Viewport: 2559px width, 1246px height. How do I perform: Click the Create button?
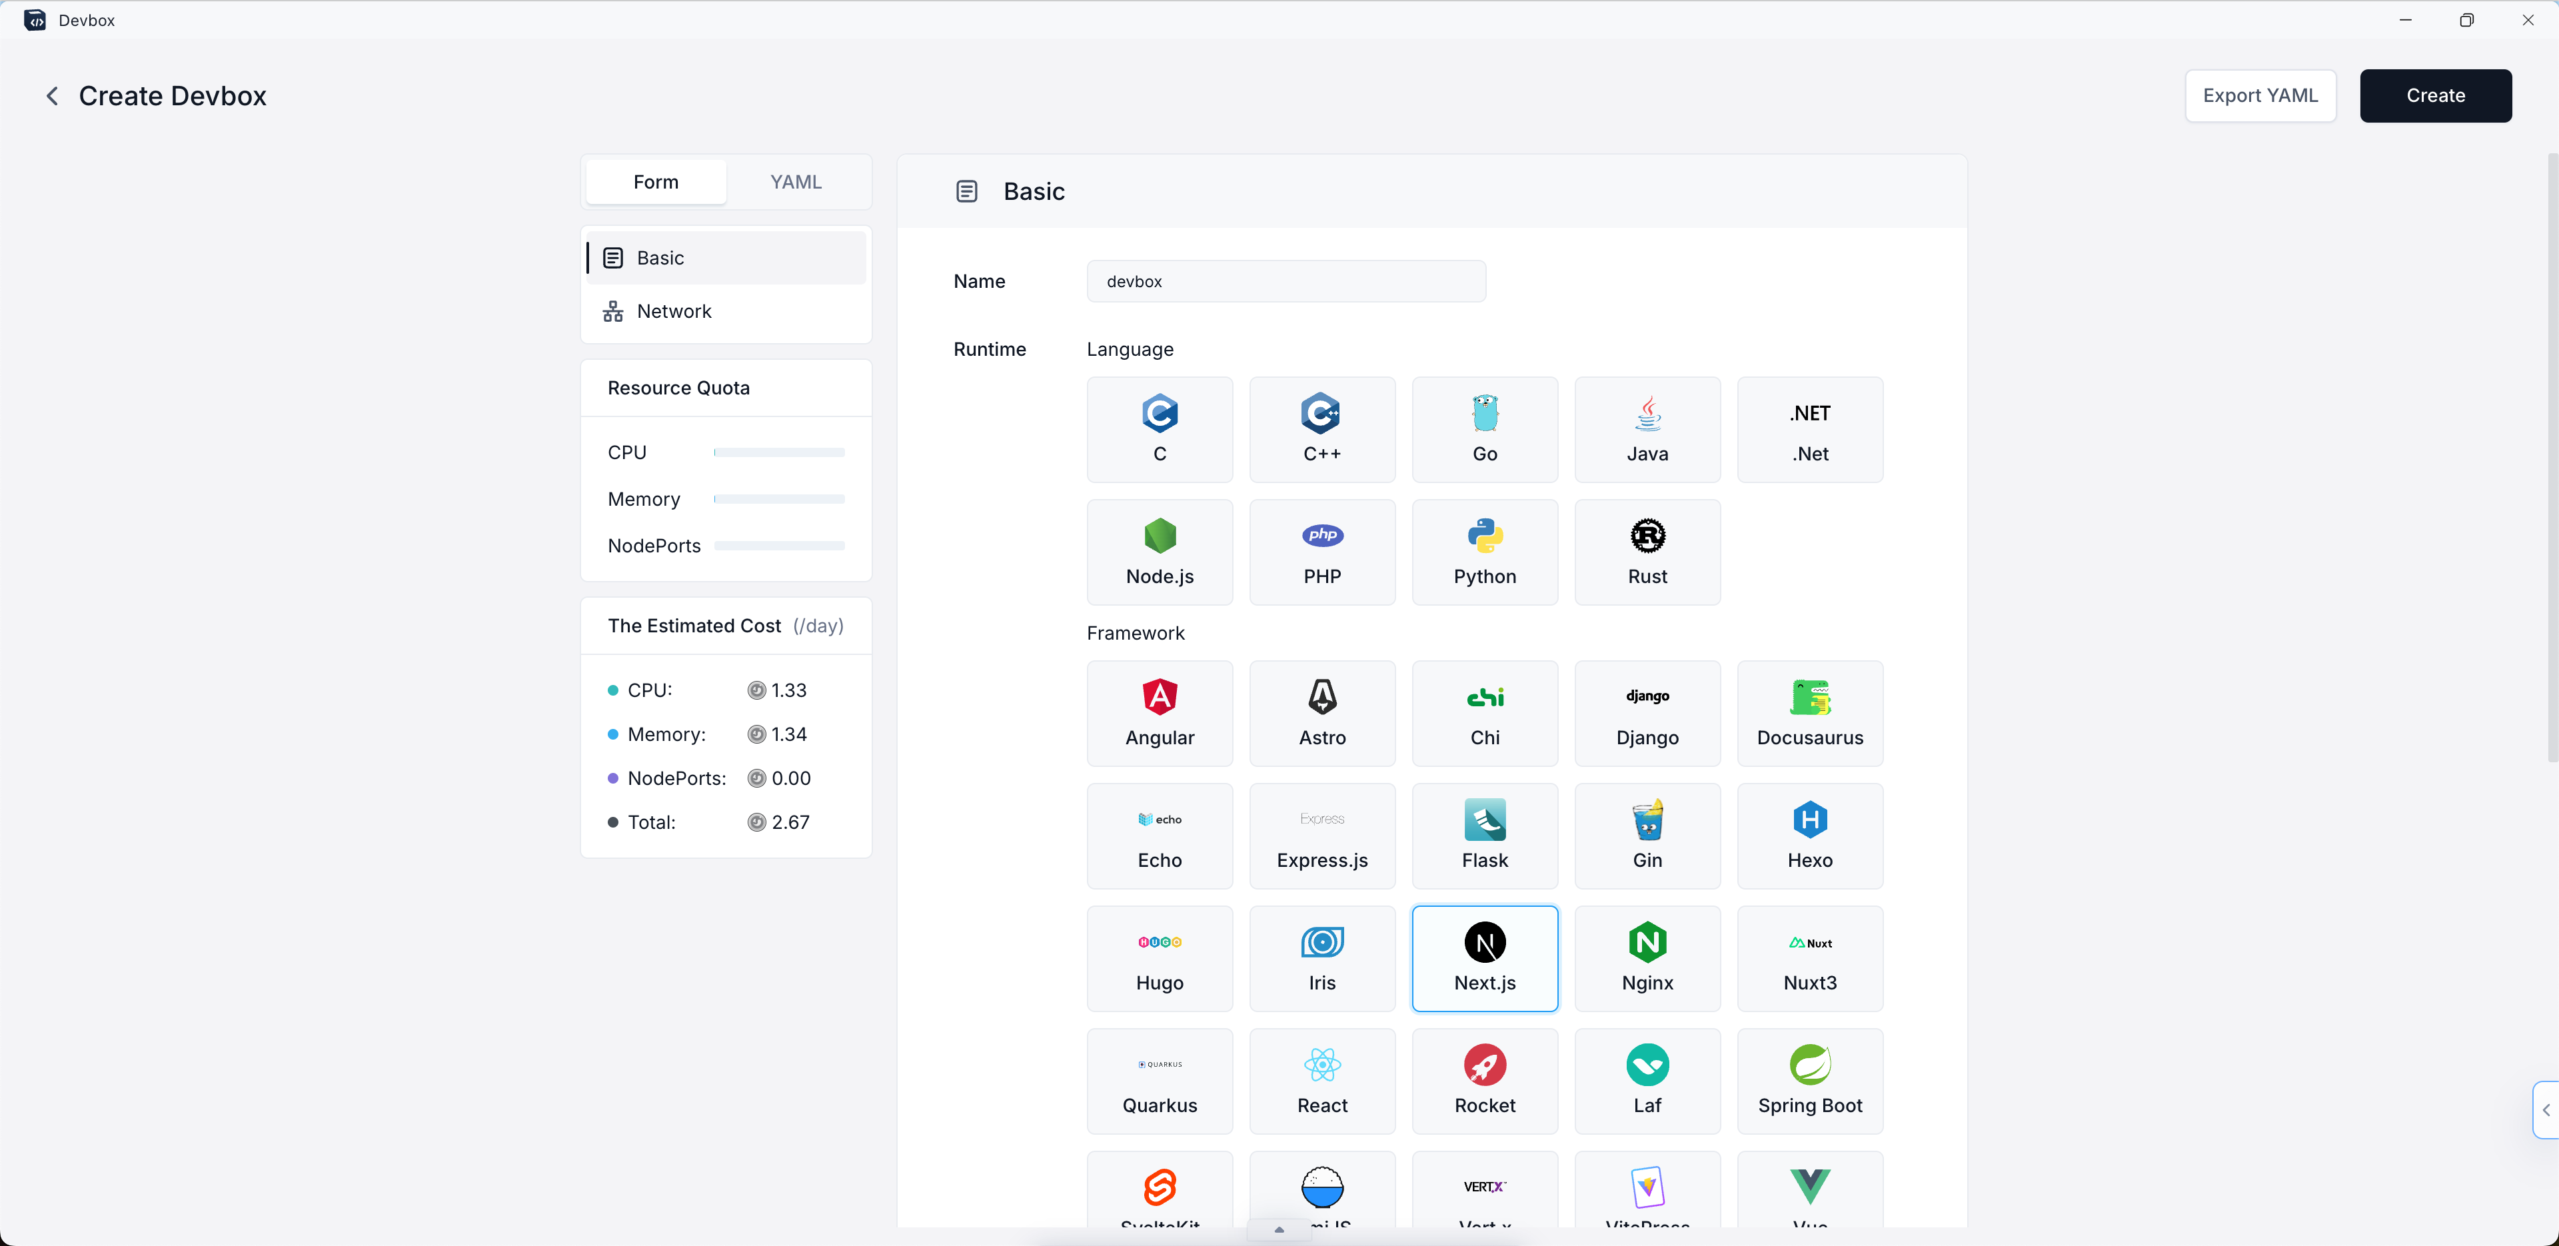[x=2436, y=95]
